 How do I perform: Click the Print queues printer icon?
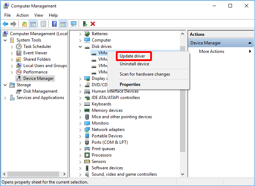click(x=87, y=149)
